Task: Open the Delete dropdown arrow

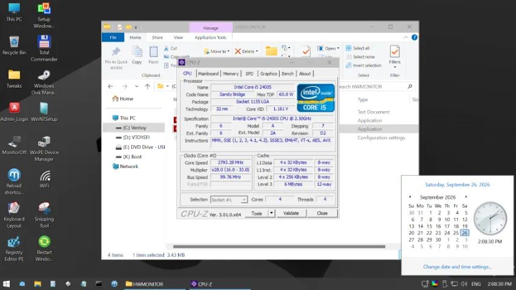Action: tap(257, 51)
